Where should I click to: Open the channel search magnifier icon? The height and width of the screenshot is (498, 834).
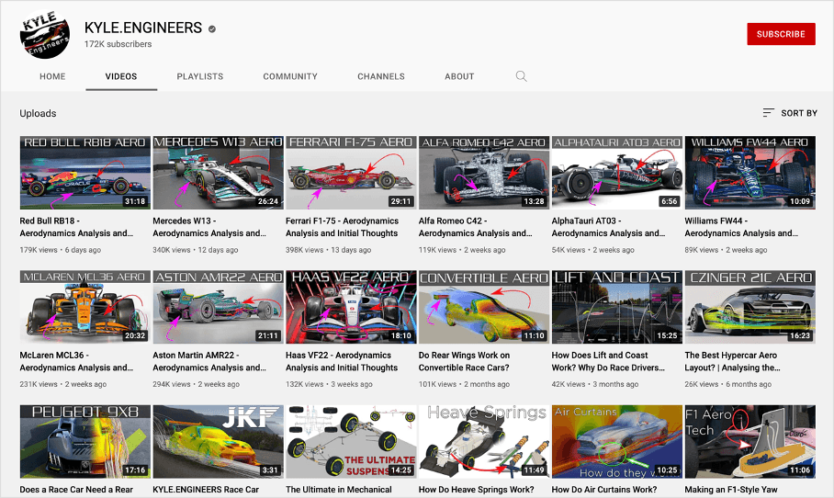(x=522, y=76)
